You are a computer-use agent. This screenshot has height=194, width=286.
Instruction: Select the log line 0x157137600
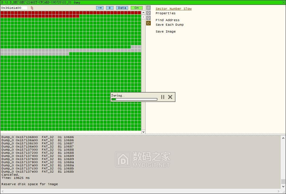point(37,159)
